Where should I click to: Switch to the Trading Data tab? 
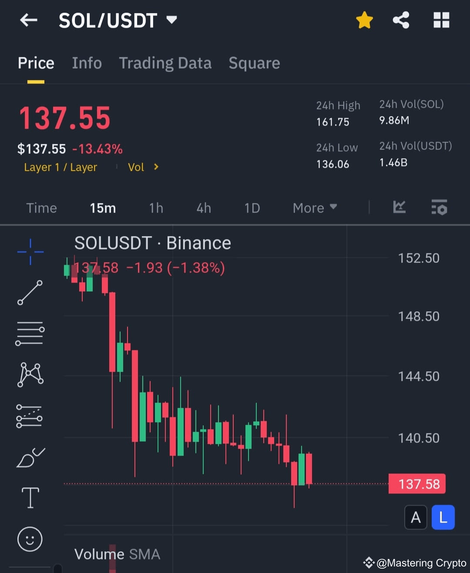[165, 63]
